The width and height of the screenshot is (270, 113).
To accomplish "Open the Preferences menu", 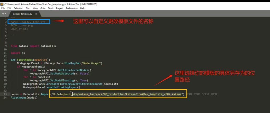I will pos(72,8).
